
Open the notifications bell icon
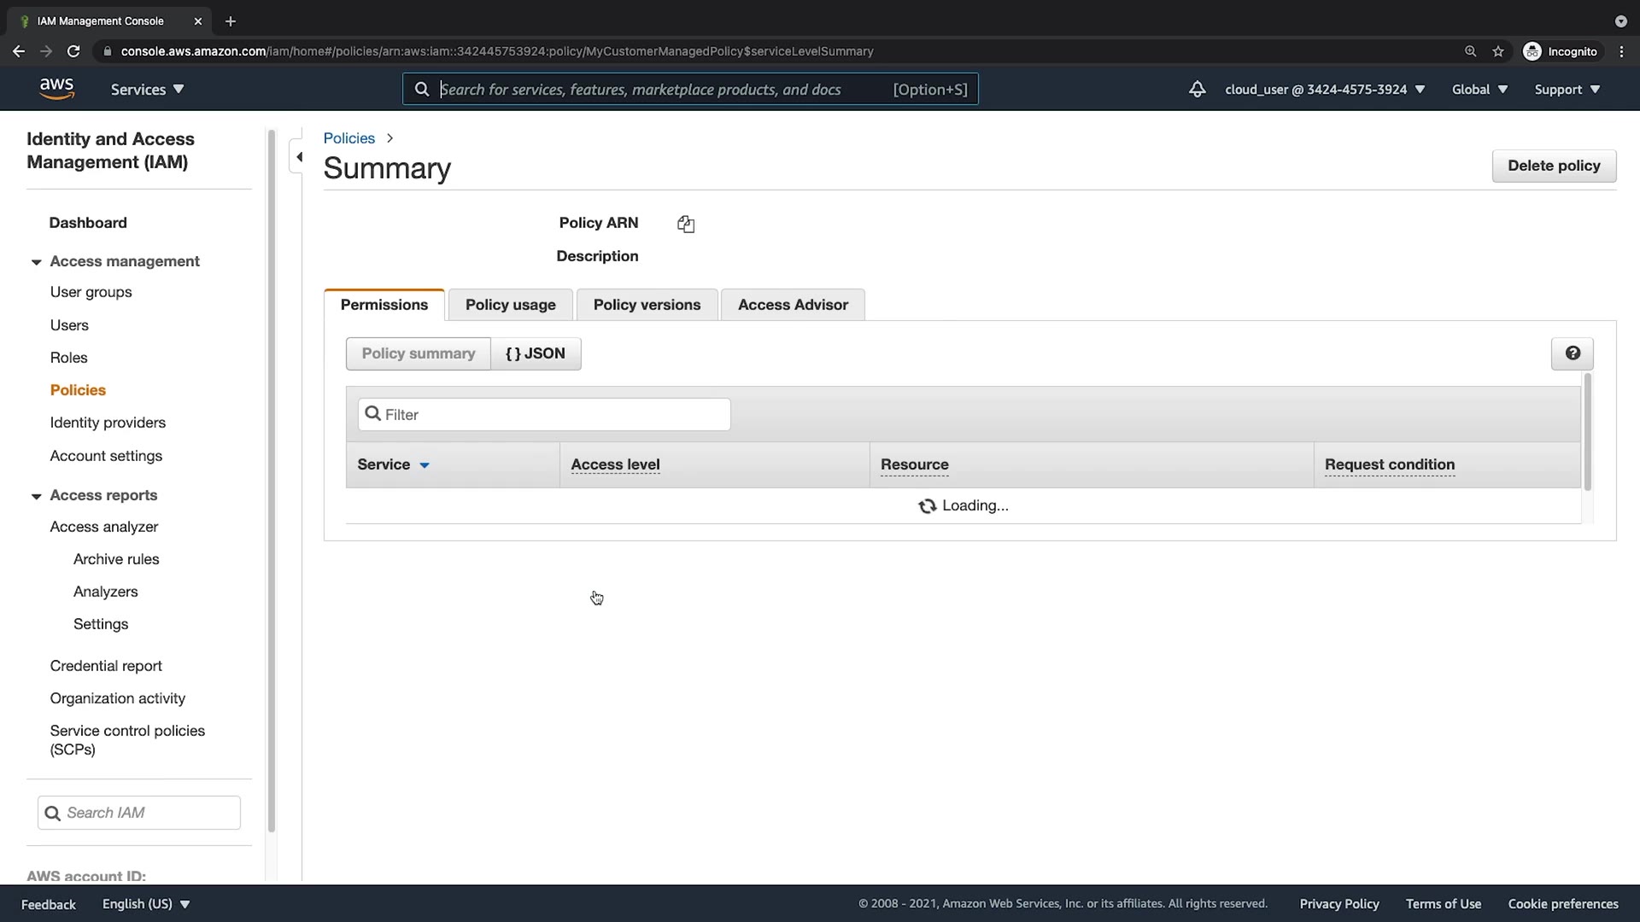(x=1197, y=89)
